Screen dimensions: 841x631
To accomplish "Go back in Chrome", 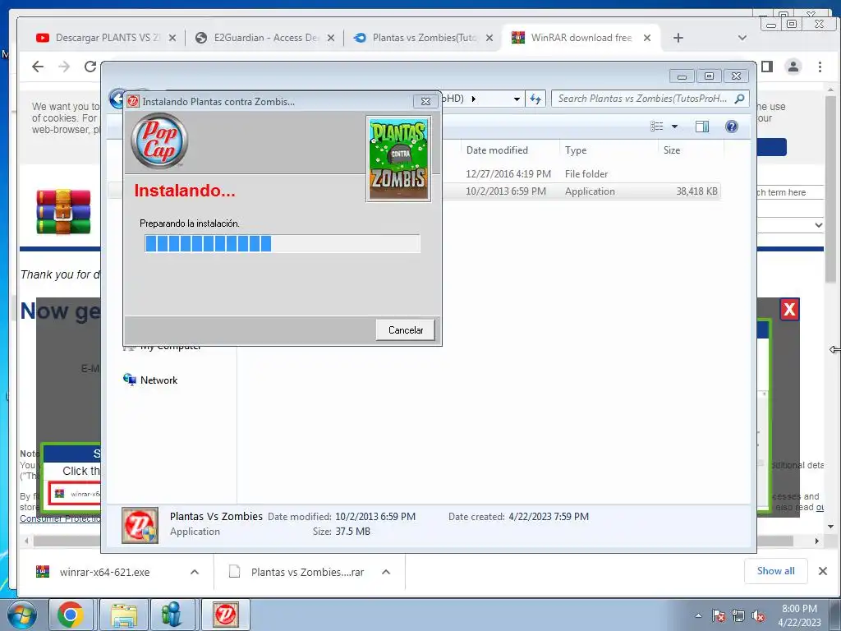I will coord(38,67).
